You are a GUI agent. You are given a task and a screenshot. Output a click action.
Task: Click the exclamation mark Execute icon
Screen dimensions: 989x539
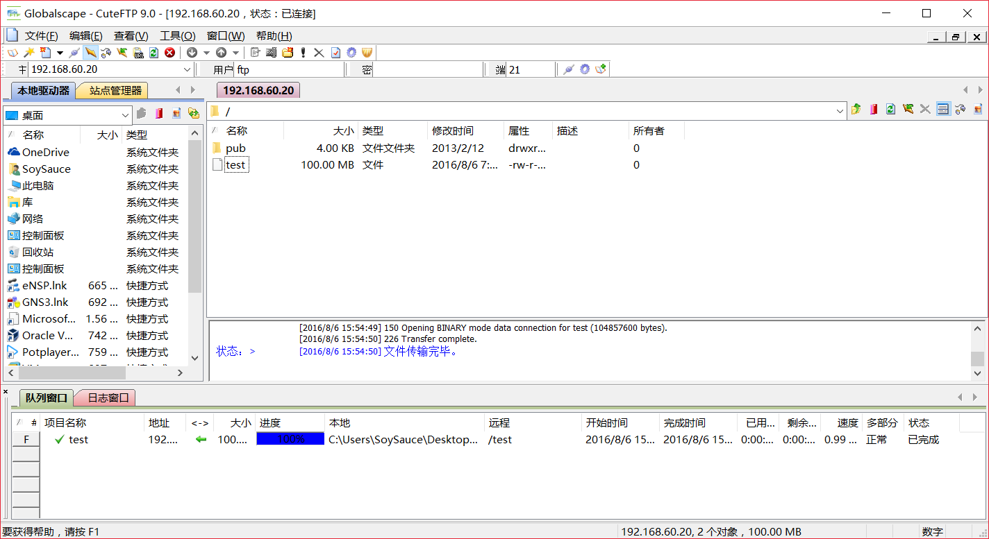(303, 53)
